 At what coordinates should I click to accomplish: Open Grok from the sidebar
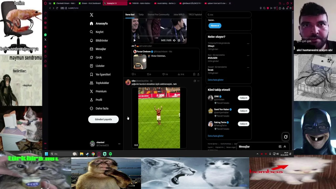point(96,57)
